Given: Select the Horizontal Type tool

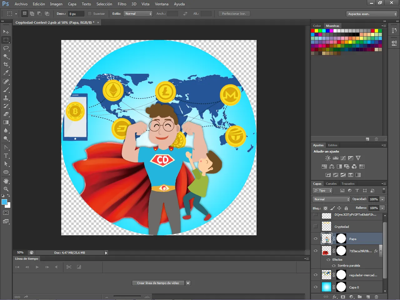Looking at the screenshot, I should click(6, 155).
